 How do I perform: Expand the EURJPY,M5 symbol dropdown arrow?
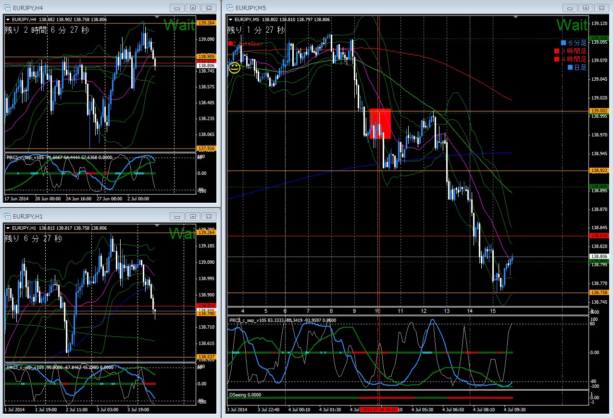click(x=230, y=20)
